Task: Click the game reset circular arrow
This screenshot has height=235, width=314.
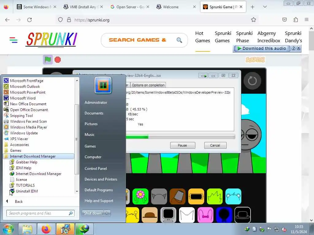Action: [252, 81]
